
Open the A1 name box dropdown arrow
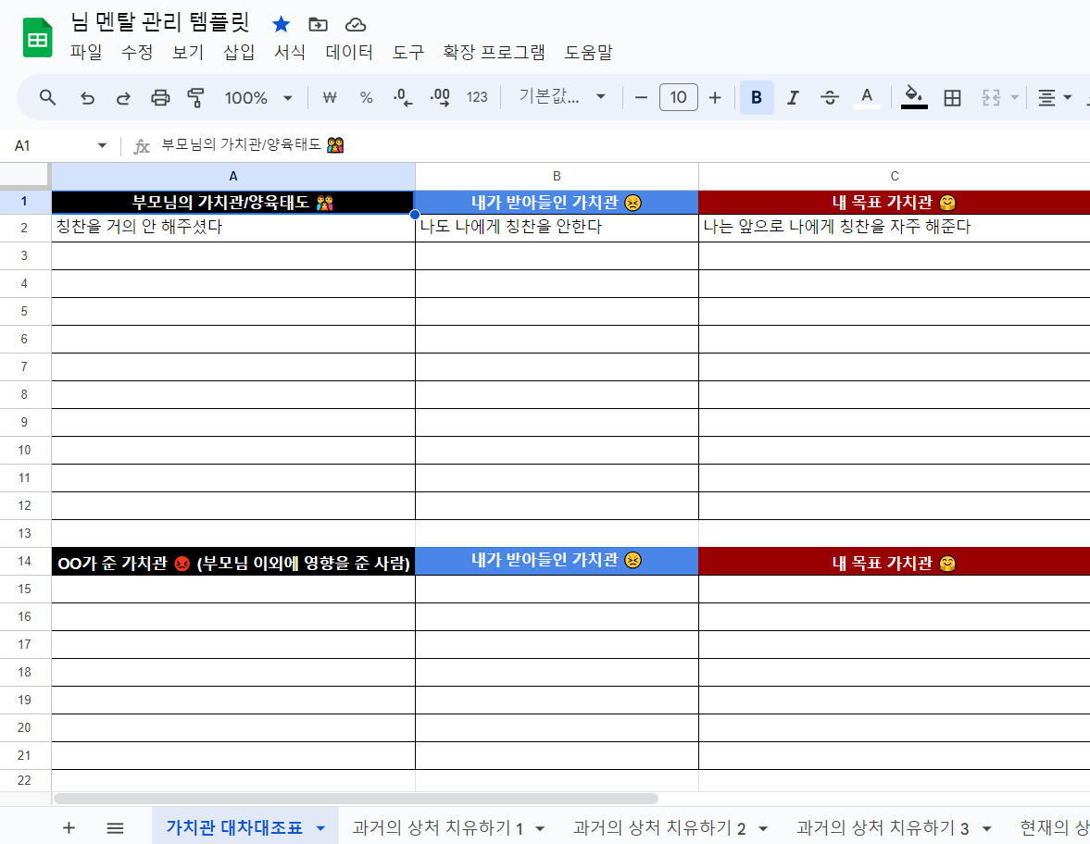102,146
